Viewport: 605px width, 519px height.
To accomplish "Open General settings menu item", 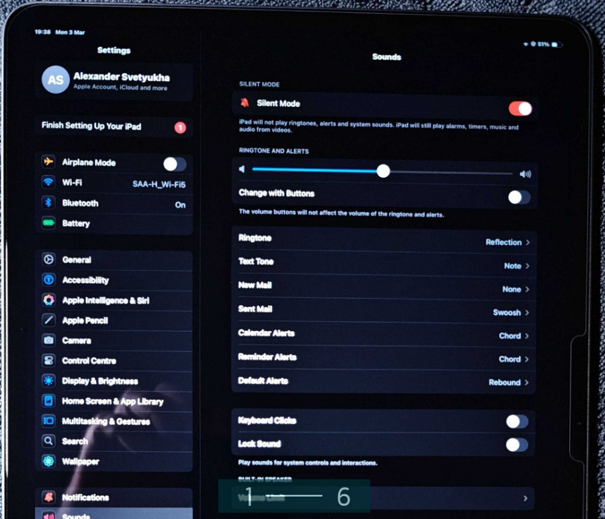I will (x=114, y=260).
